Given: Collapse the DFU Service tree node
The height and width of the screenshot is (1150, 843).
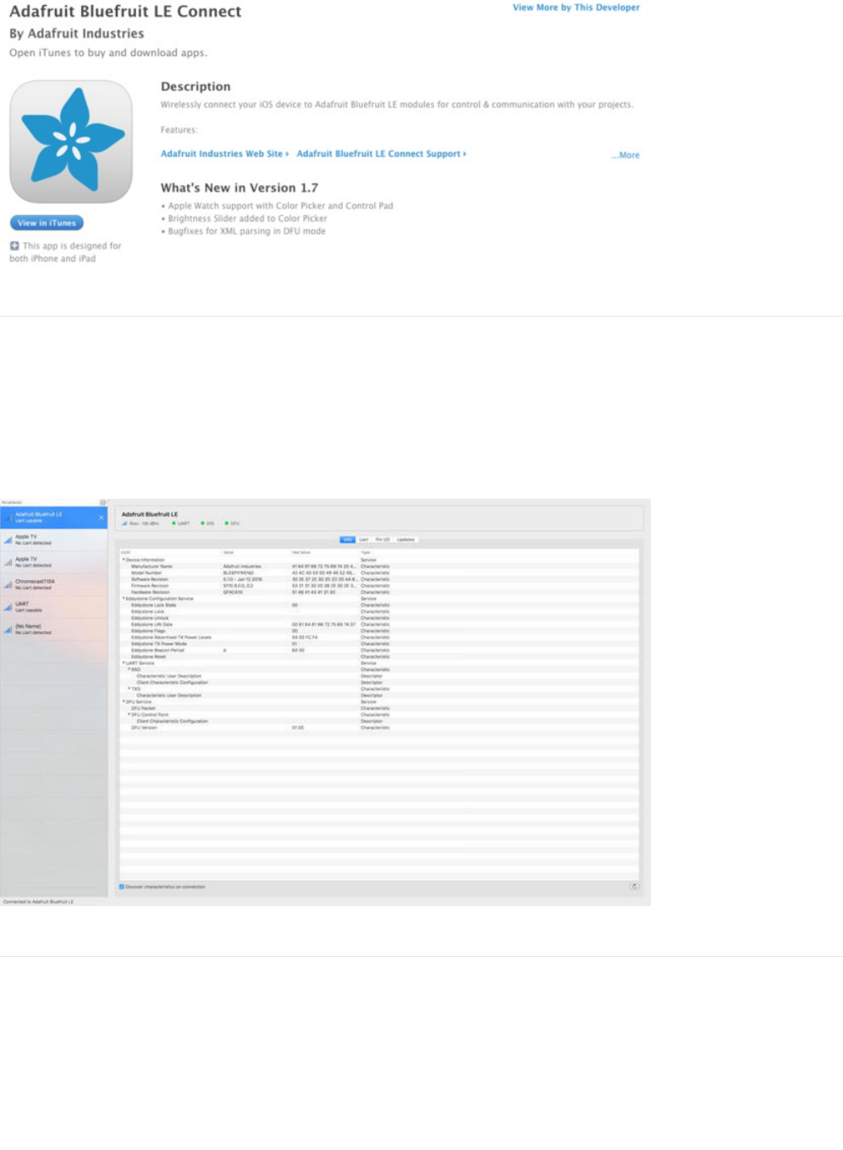Looking at the screenshot, I should 124,701.
